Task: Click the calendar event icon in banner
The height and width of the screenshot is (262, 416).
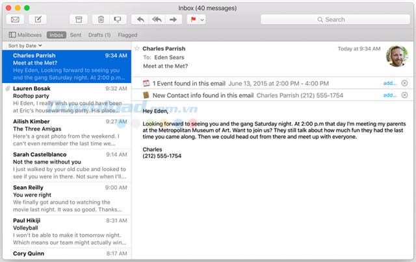Action: 146,84
